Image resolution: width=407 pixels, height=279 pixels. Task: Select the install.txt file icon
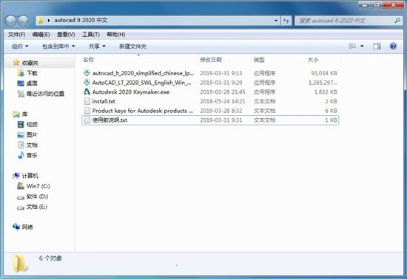pyautogui.click(x=87, y=101)
